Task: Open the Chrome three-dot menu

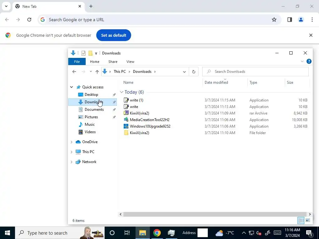Action: pos(312,20)
